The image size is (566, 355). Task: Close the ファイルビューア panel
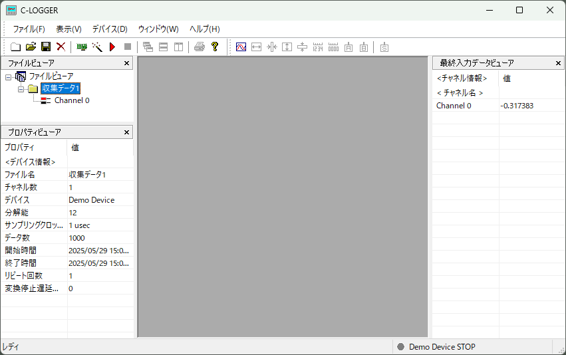[x=127, y=63]
